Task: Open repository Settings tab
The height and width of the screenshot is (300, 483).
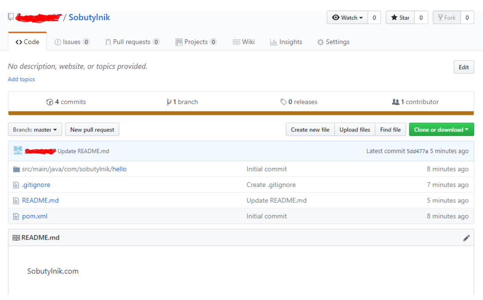Action: coord(333,42)
